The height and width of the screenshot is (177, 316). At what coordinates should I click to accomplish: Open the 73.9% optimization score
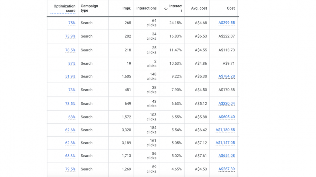pyautogui.click(x=70, y=36)
